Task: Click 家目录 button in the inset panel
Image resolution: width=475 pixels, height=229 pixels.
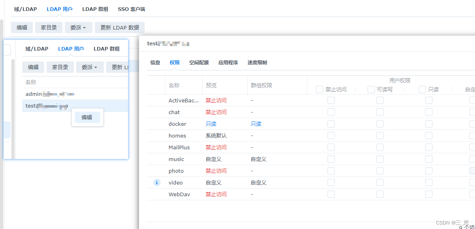Action: point(60,67)
